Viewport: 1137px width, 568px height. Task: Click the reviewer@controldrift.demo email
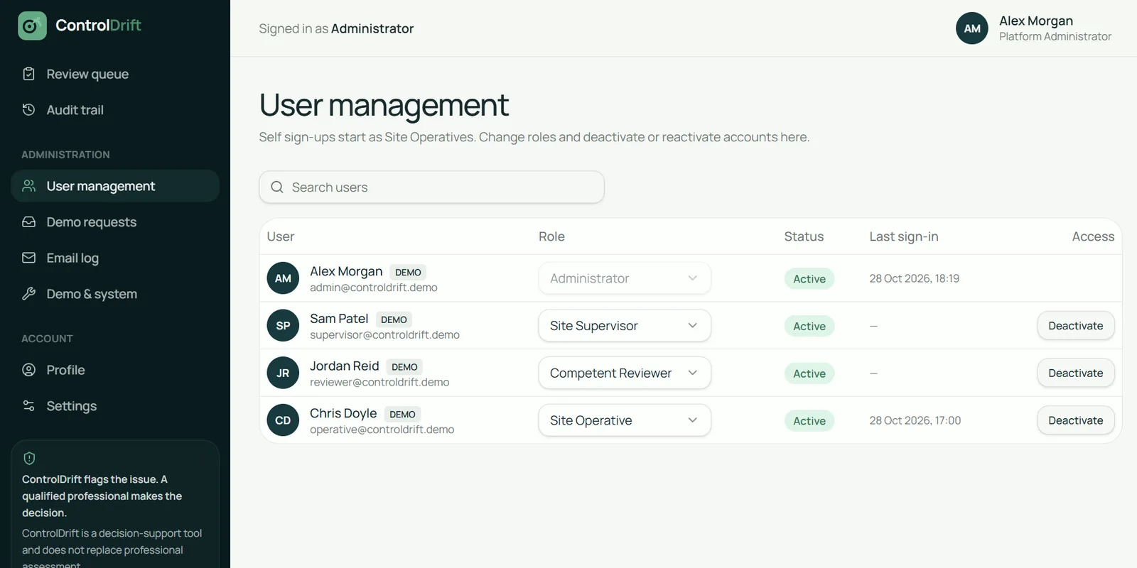coord(379,382)
